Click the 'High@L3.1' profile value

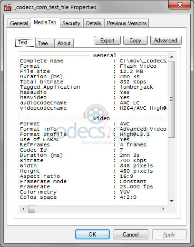[x=135, y=134]
